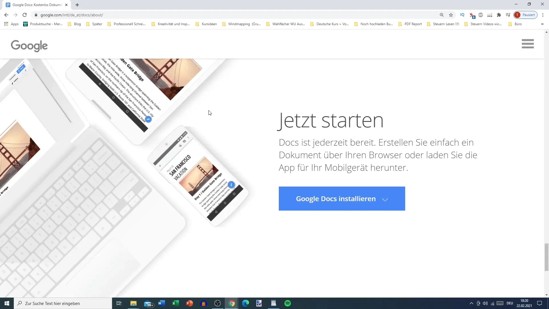Click the Windows taskbar search box
Screen dimensions: 549x309
click(x=63, y=303)
